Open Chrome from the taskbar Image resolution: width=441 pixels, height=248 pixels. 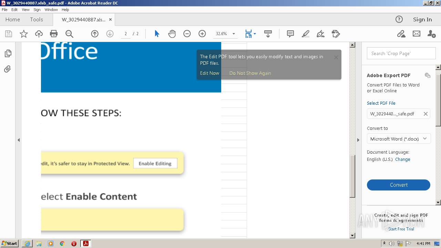coord(62,244)
